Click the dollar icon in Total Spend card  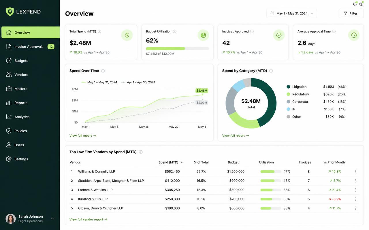(127, 35)
